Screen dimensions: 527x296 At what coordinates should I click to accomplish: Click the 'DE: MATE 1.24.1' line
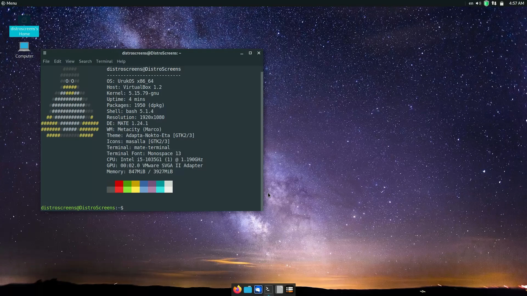tap(127, 123)
